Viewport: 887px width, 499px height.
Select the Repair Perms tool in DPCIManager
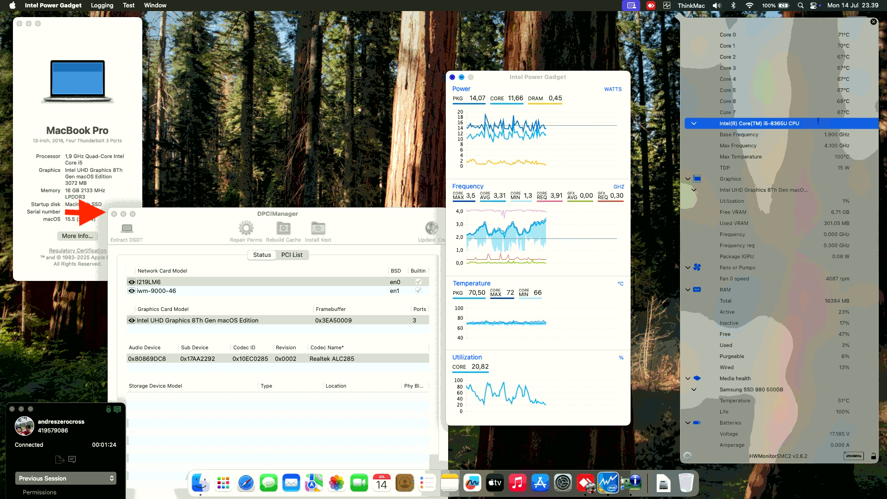[246, 228]
